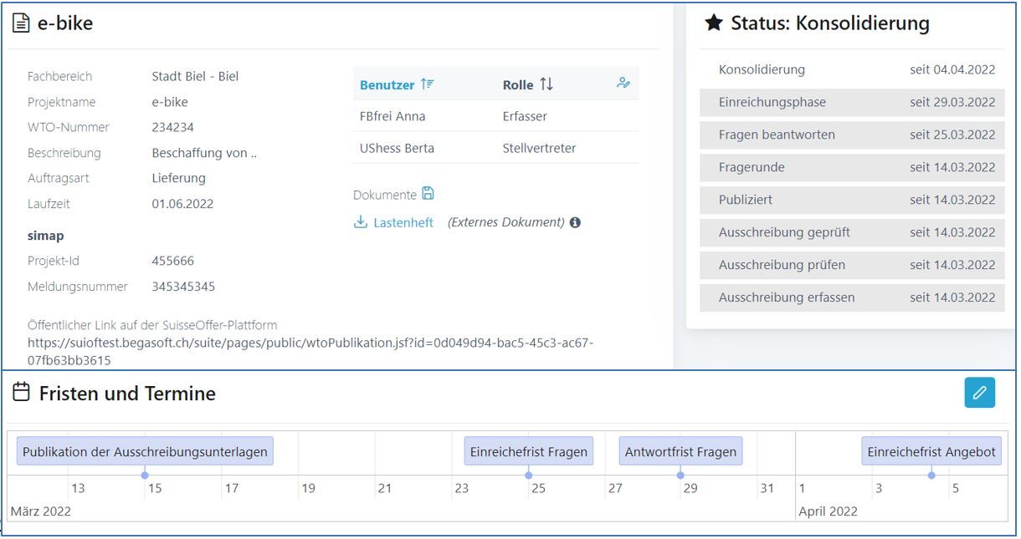1021x539 pixels.
Task: Select the Einreichefrist Angebot timeline entry
Action: 931,452
